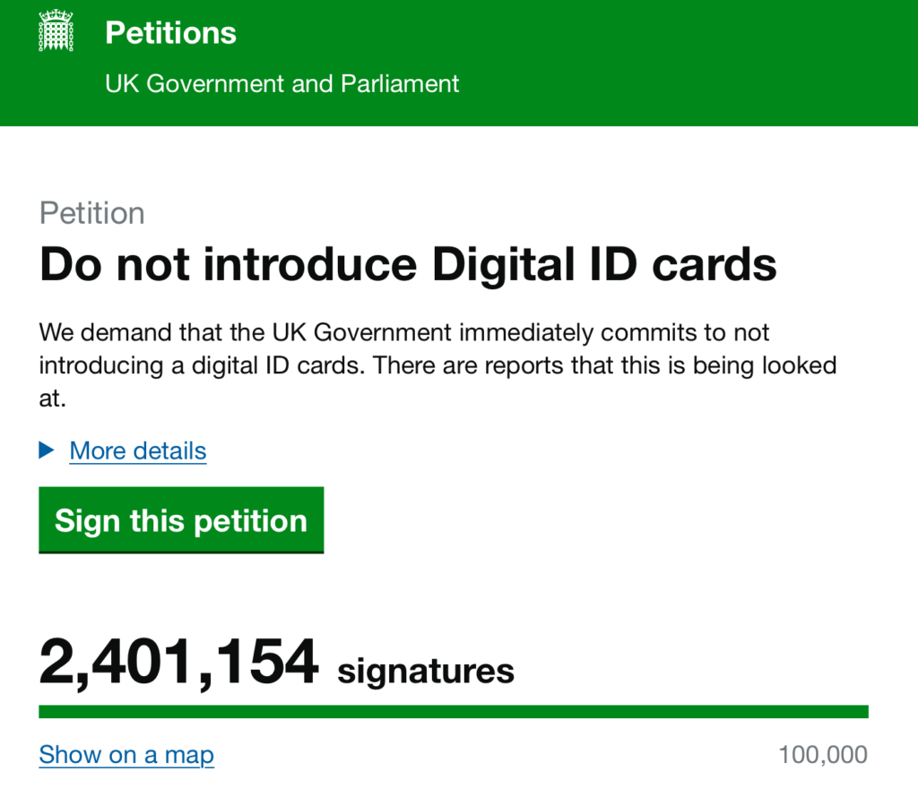Click the word 'at.' ending the description
The image size is (918, 788).
tap(52, 398)
